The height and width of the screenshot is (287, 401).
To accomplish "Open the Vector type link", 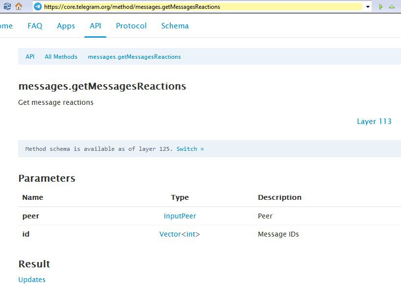I will [170, 234].
